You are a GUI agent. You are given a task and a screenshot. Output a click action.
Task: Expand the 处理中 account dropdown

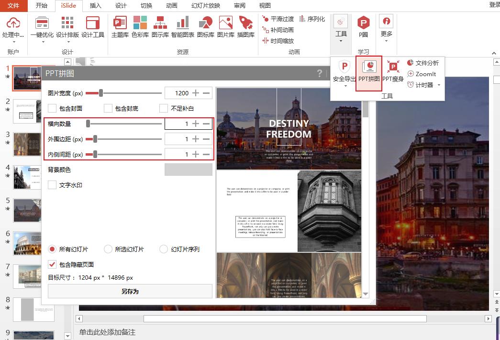tap(13, 42)
